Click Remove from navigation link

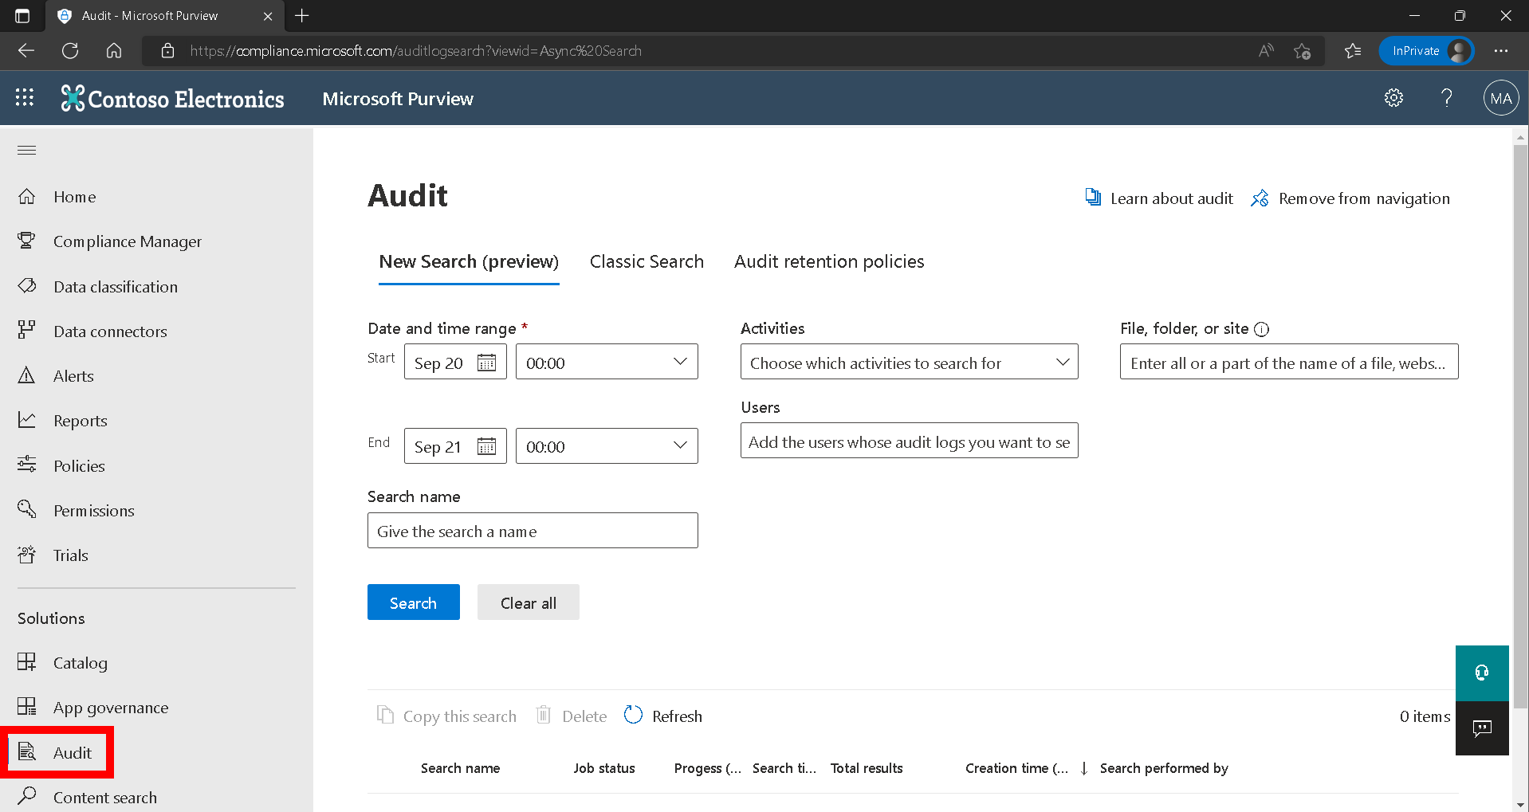pos(1350,198)
